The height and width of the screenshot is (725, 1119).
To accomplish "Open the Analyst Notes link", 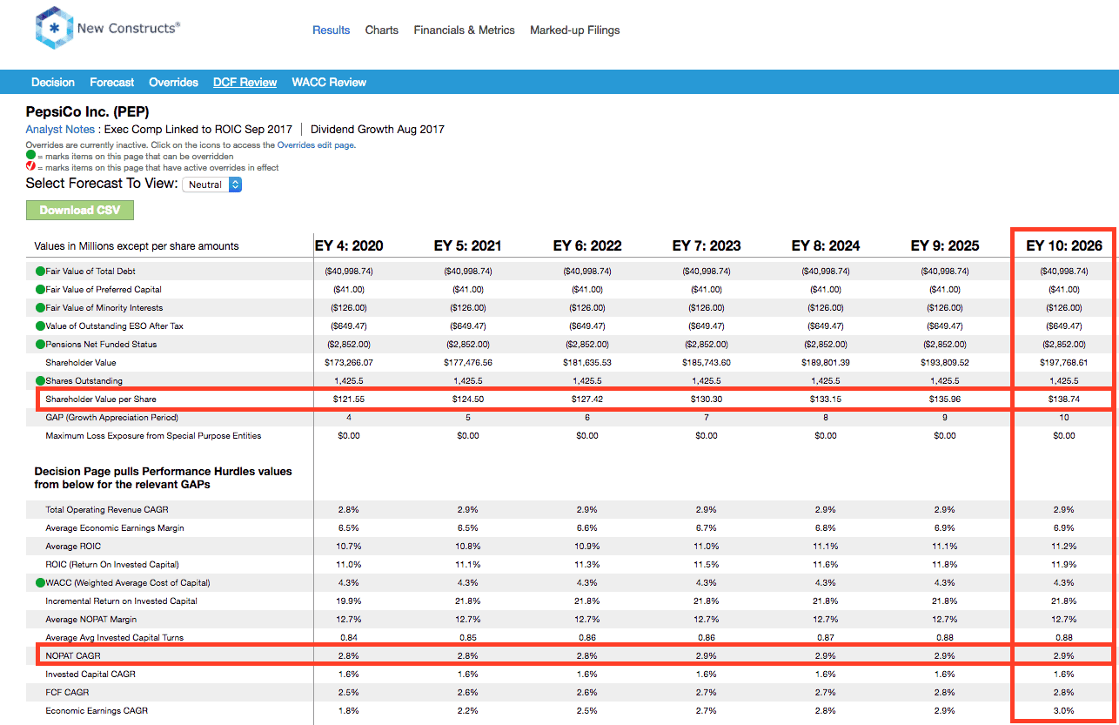I will tap(60, 130).
